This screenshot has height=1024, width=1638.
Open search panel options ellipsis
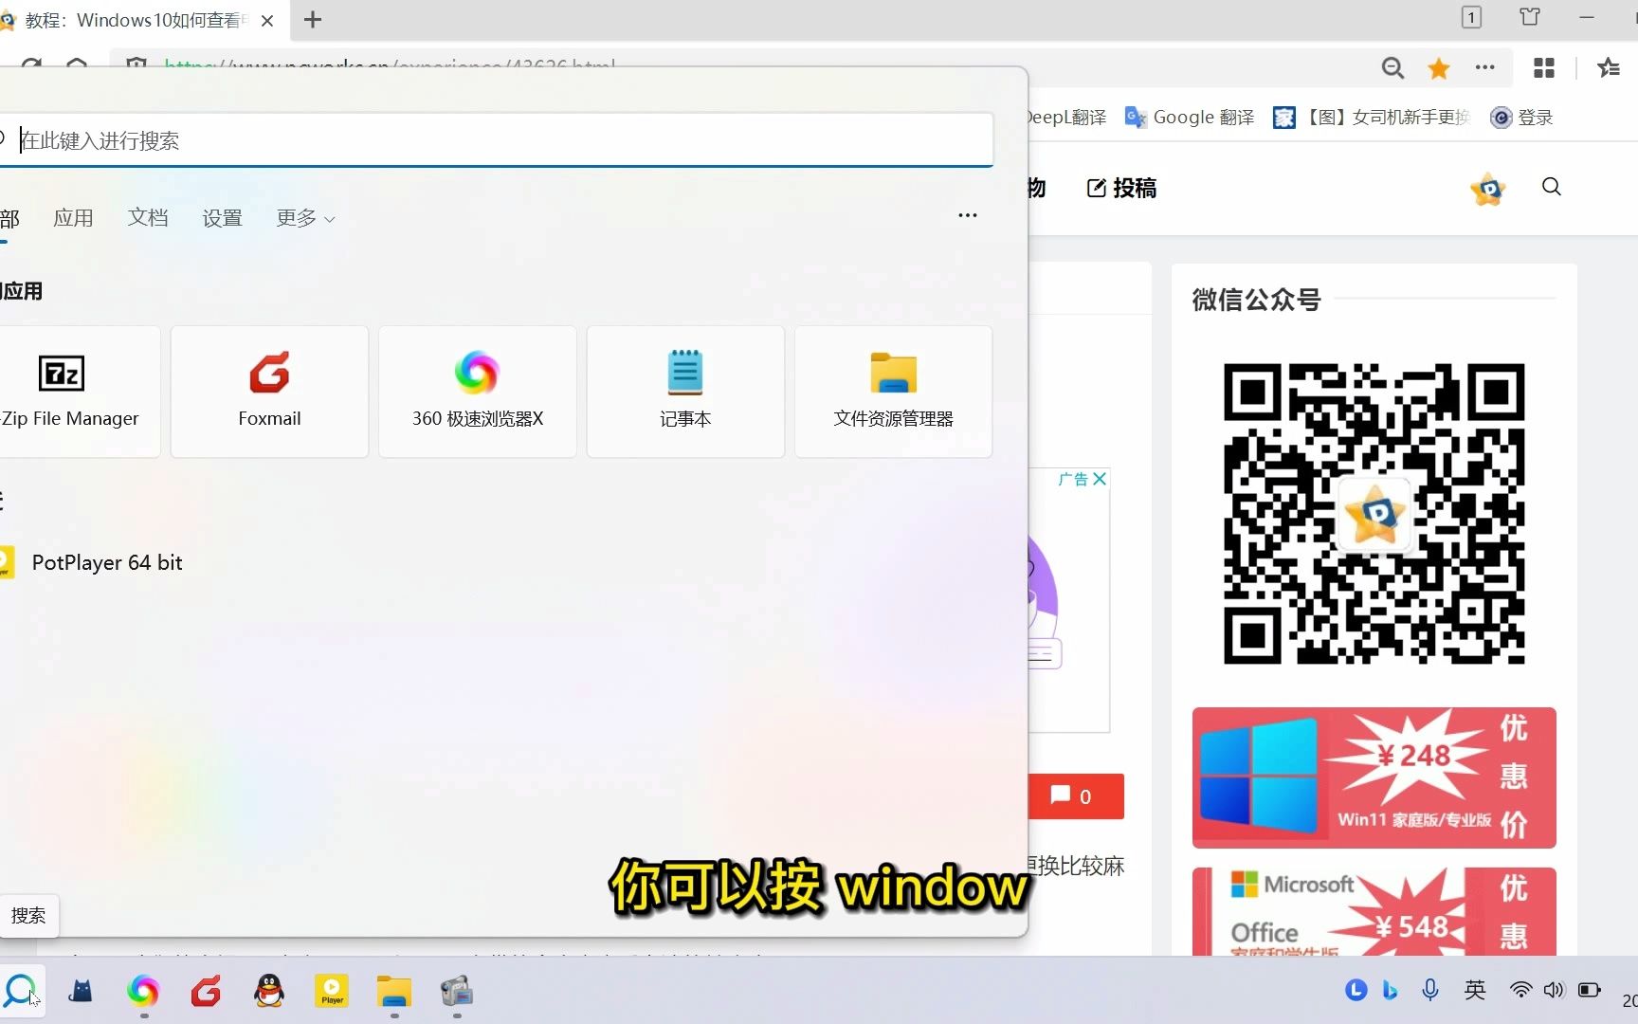click(x=967, y=215)
